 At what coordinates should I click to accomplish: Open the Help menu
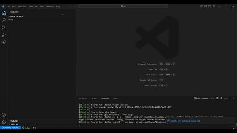58,7
